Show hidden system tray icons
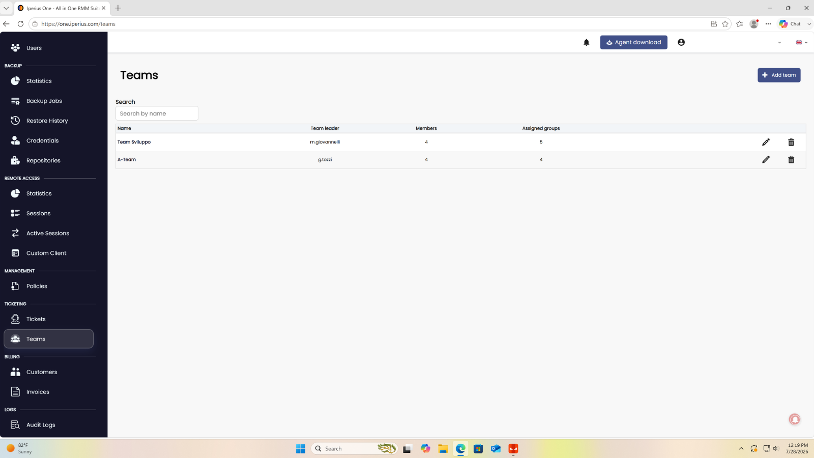 pos(741,448)
